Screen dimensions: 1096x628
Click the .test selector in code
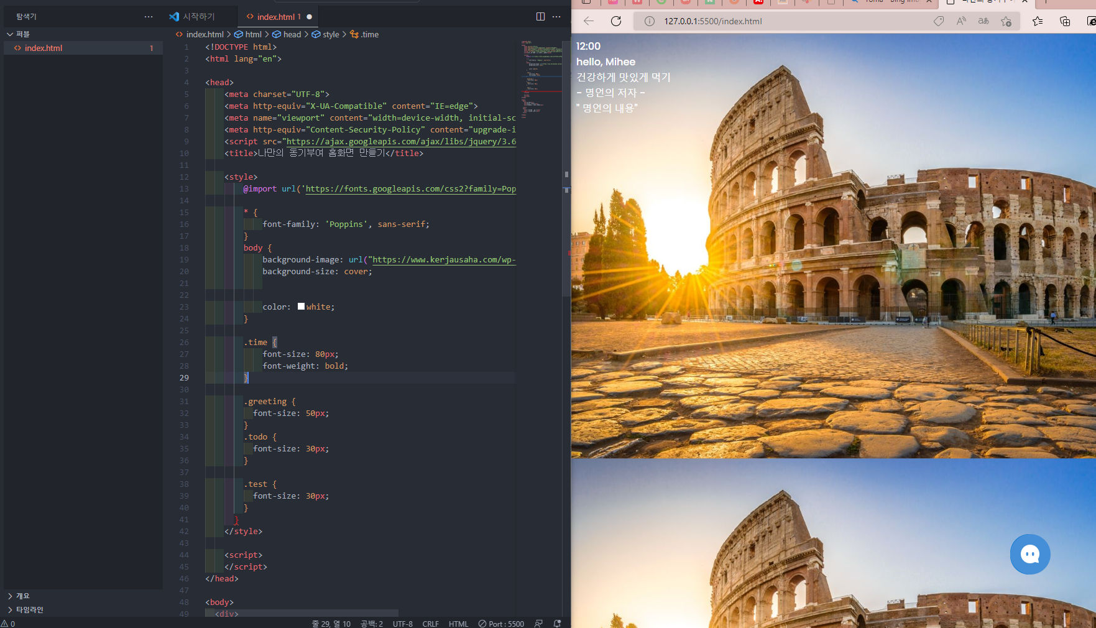tap(256, 484)
